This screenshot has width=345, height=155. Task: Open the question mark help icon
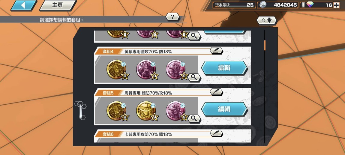click(x=172, y=17)
